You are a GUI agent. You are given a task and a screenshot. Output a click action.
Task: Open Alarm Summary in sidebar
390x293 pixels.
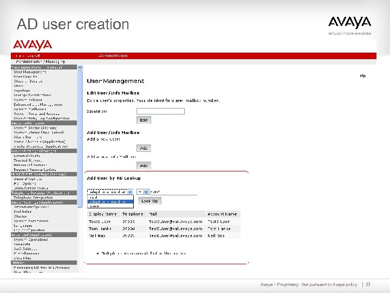(28, 137)
